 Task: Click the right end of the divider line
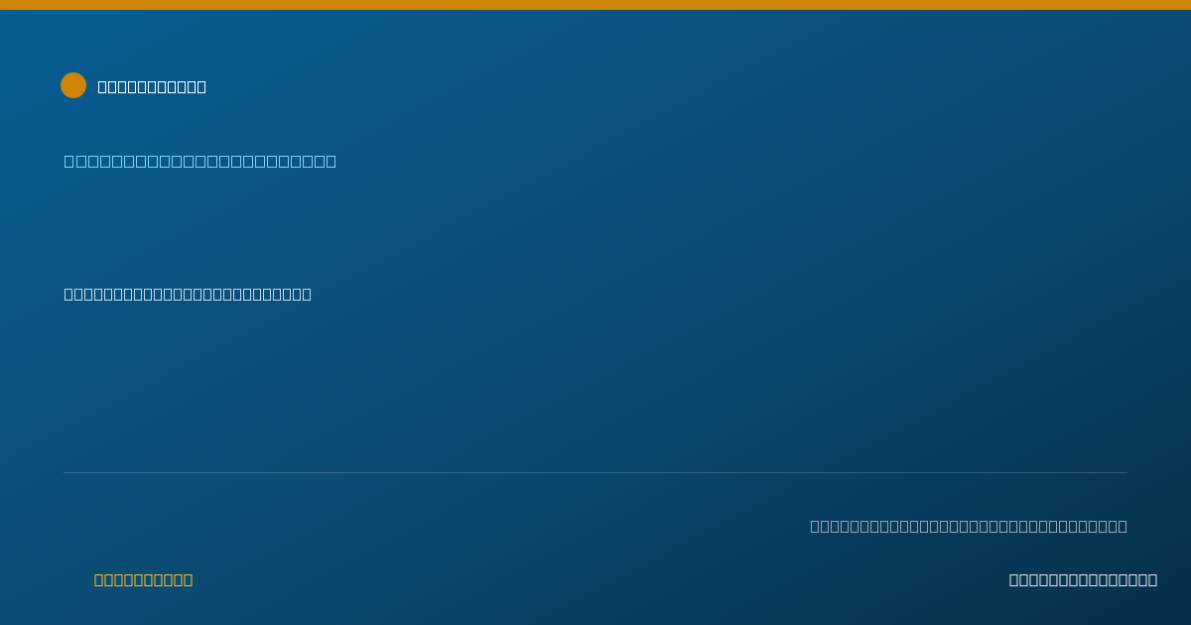tap(1125, 472)
